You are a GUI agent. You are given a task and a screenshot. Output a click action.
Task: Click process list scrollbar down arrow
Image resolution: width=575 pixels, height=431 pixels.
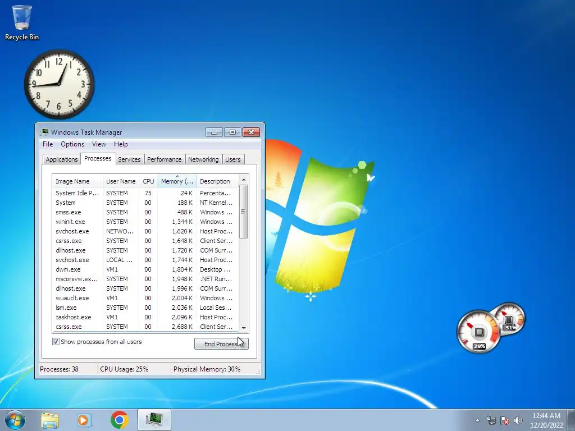[x=244, y=328]
